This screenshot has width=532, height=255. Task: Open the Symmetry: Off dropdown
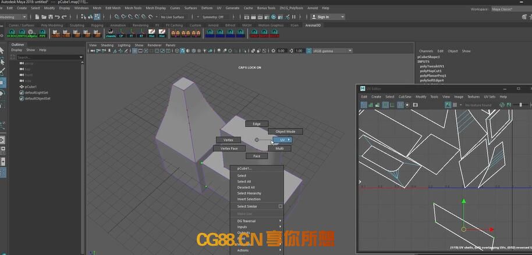212,17
